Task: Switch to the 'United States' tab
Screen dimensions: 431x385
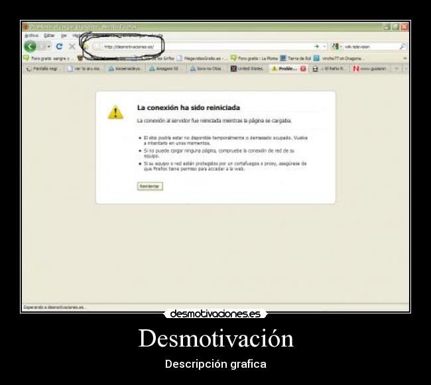Action: pos(247,68)
